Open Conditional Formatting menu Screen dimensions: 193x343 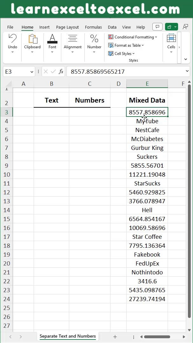pyautogui.click(x=133, y=37)
